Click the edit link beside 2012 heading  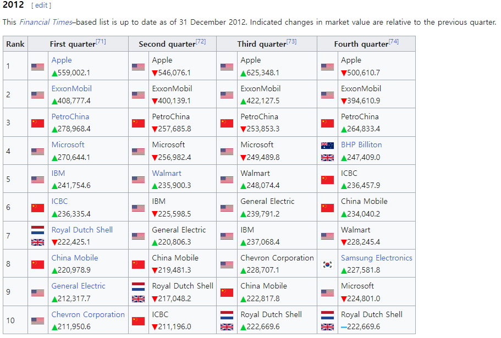tap(41, 5)
